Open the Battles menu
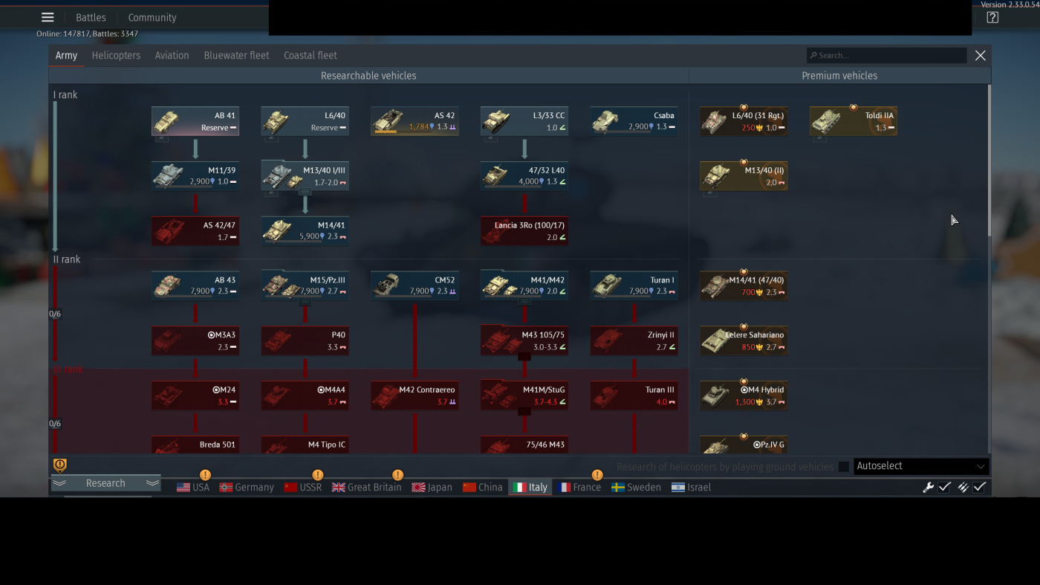This screenshot has height=585, width=1040. [91, 18]
